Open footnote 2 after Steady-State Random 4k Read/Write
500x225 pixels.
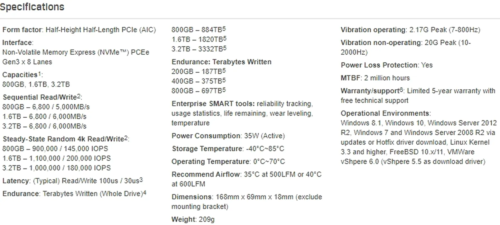point(126,138)
